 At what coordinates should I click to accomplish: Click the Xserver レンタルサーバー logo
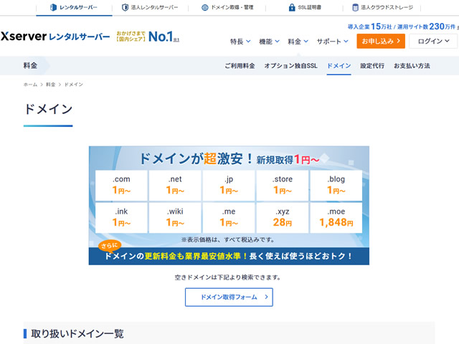tap(55, 37)
